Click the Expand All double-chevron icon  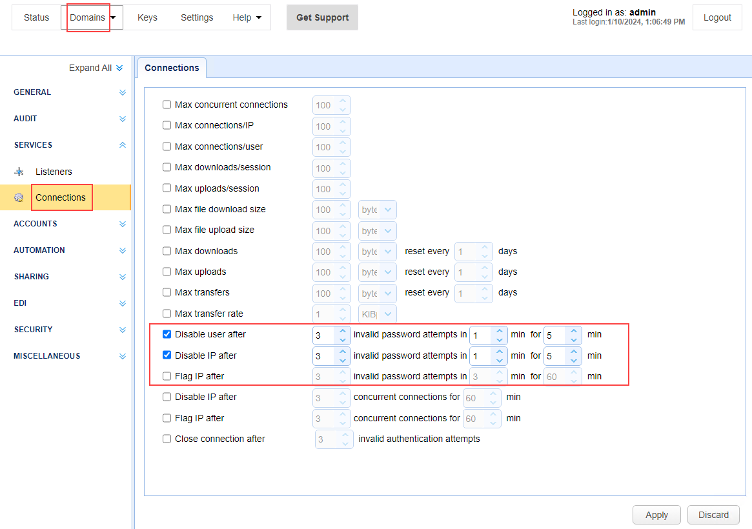click(119, 68)
